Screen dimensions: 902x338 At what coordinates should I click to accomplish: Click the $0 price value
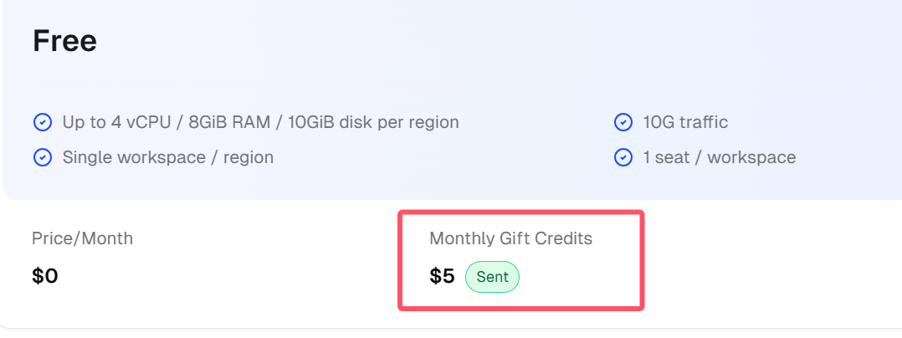[45, 276]
